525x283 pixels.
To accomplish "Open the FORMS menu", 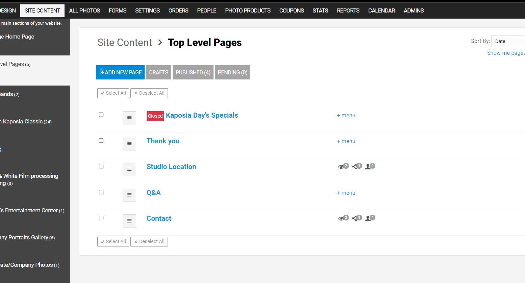I will (x=118, y=10).
